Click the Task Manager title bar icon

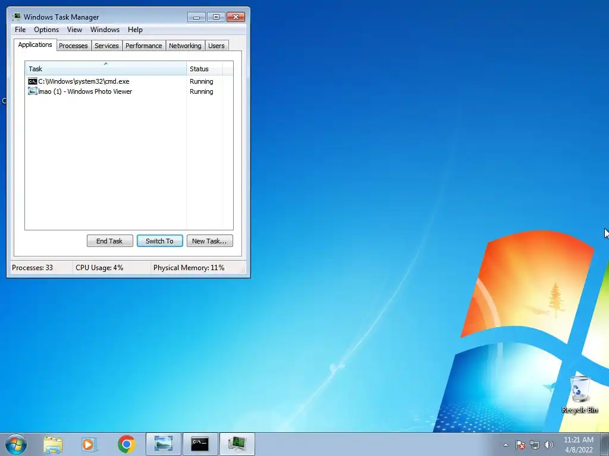(x=16, y=17)
